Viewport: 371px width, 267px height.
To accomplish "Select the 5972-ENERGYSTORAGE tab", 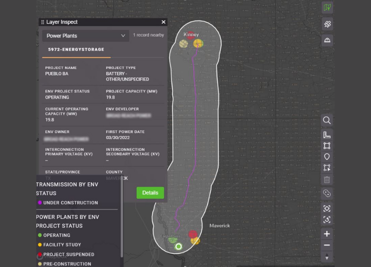I will (76, 50).
